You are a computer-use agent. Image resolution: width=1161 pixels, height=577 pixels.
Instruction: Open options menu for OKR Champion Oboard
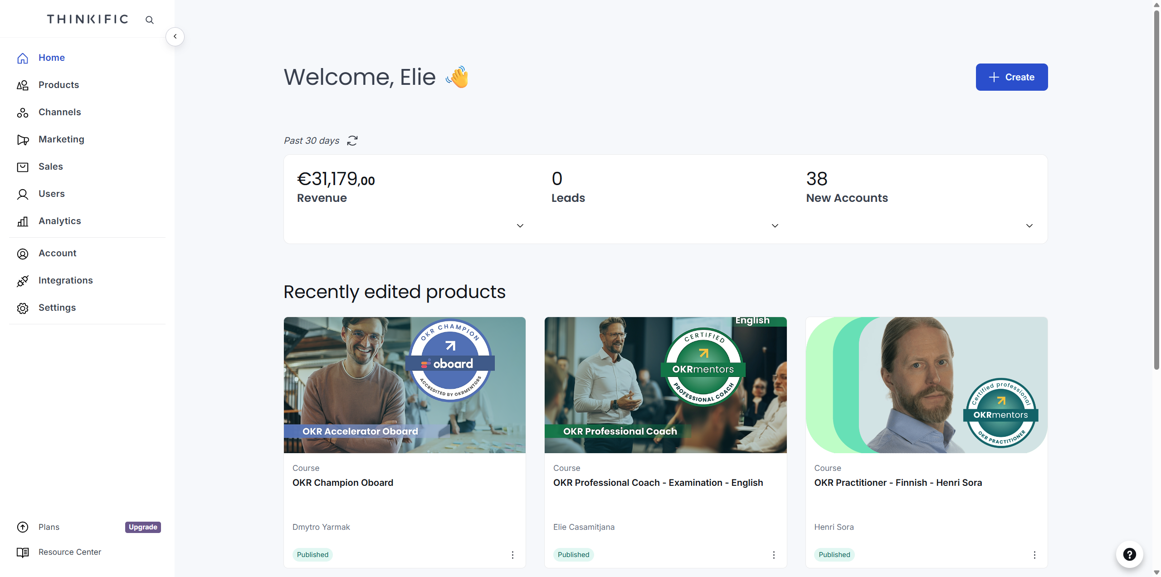(x=512, y=555)
